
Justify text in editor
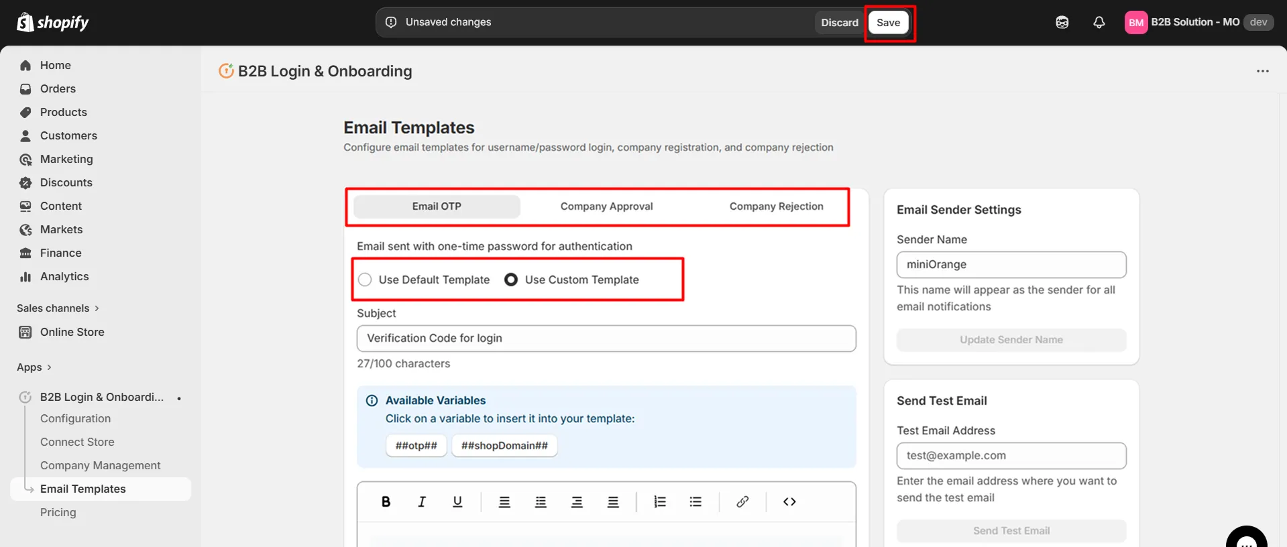(x=613, y=501)
